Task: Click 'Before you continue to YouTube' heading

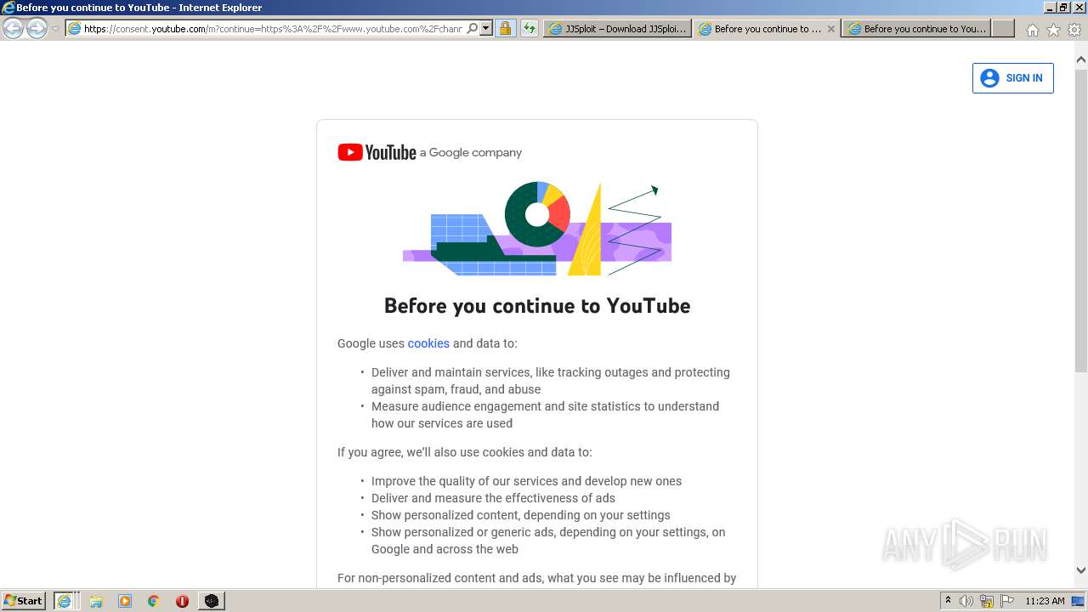Action: click(x=537, y=305)
